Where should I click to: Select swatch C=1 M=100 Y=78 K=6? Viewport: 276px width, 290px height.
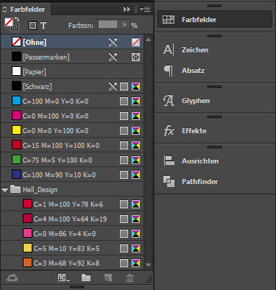72,204
